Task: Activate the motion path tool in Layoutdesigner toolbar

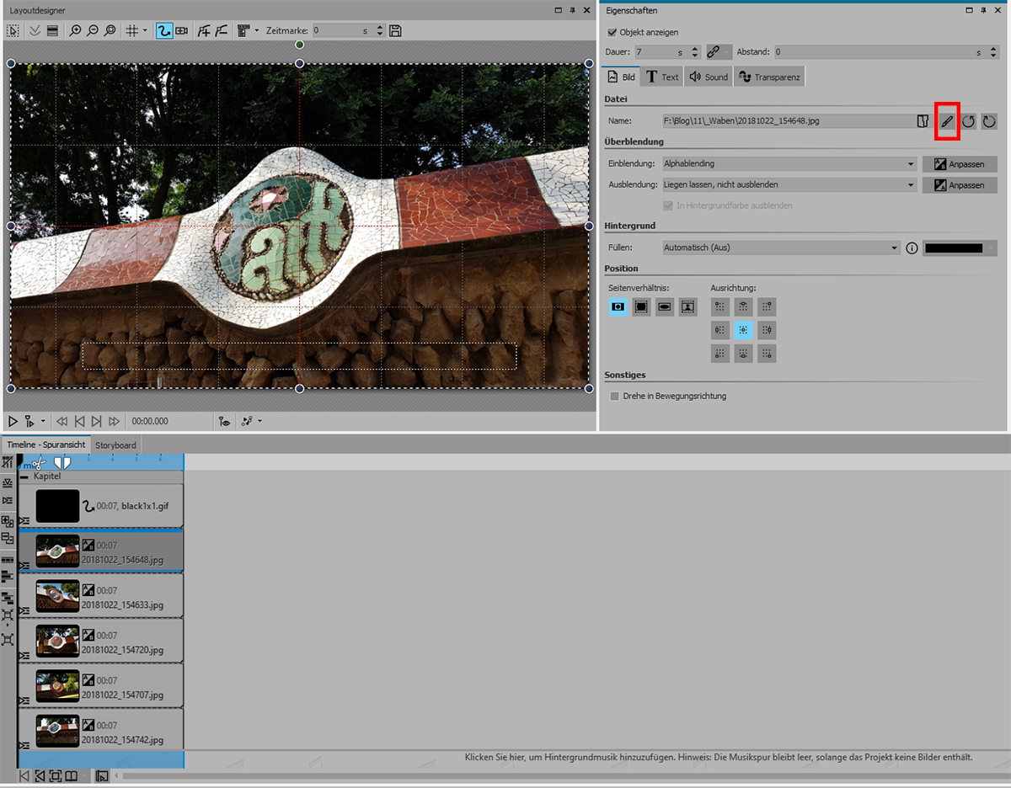Action: (x=163, y=31)
